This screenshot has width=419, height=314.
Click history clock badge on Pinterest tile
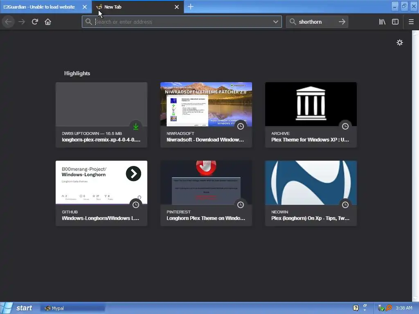click(x=241, y=205)
